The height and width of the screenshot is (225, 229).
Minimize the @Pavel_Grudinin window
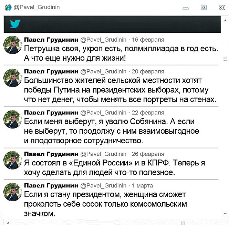(186, 8)
